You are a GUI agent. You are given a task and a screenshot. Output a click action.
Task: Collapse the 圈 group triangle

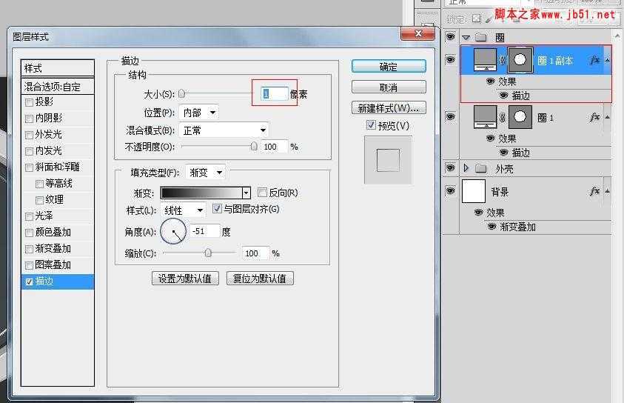click(x=466, y=38)
